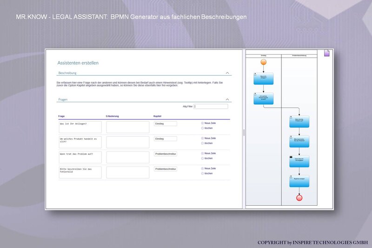This screenshot has height=248, width=372.
Task: Select the 'Vielen Dank' message task node
Action: 299,161
